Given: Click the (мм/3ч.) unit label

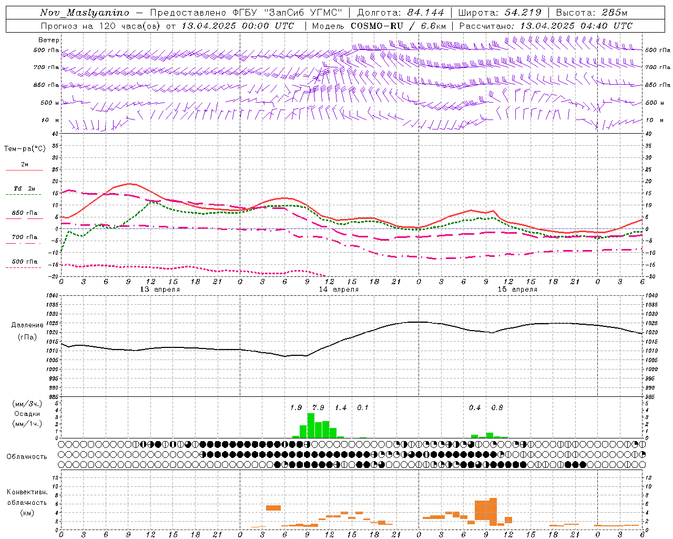Looking at the screenshot, I should 27,404.
